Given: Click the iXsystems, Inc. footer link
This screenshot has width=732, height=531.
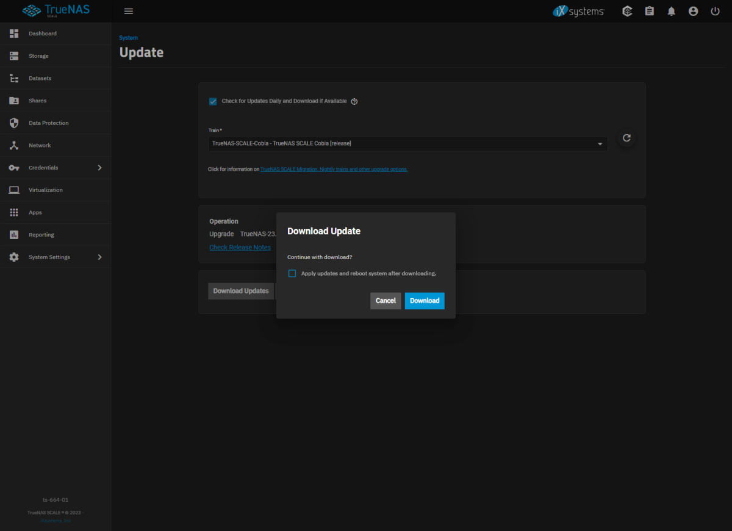Looking at the screenshot, I should click(x=56, y=521).
